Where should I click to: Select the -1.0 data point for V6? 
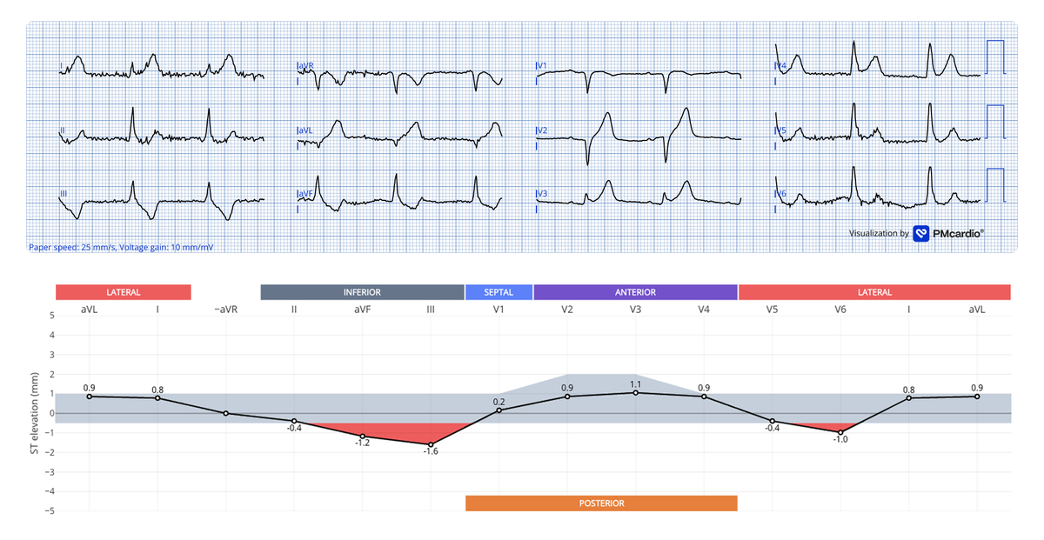(840, 432)
